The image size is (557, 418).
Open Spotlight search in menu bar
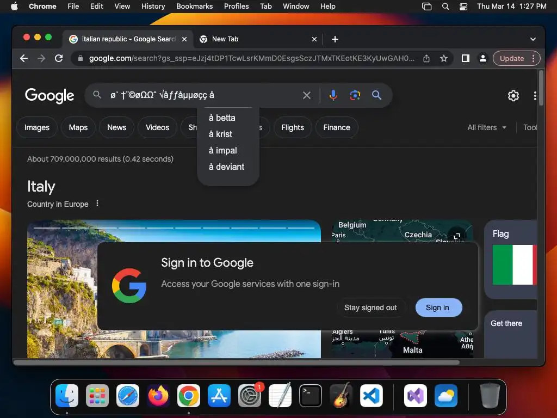445,7
